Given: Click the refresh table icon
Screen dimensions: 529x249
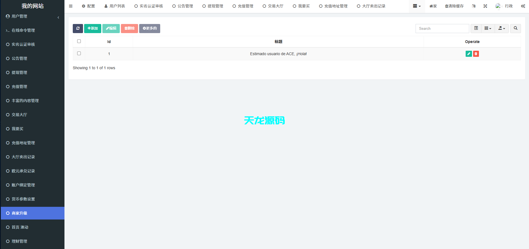Looking at the screenshot, I should (78, 28).
